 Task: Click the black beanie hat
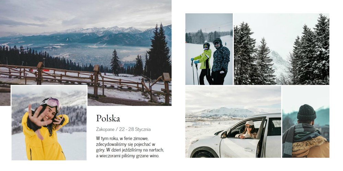point(306,113)
